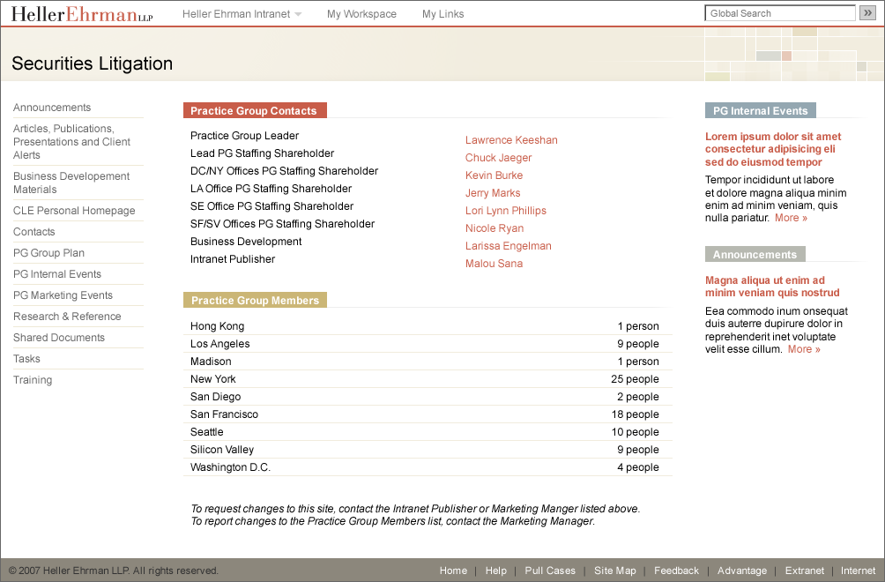
Task: Open the Lorem ipsum dolor event headline
Action: pyautogui.click(x=773, y=149)
